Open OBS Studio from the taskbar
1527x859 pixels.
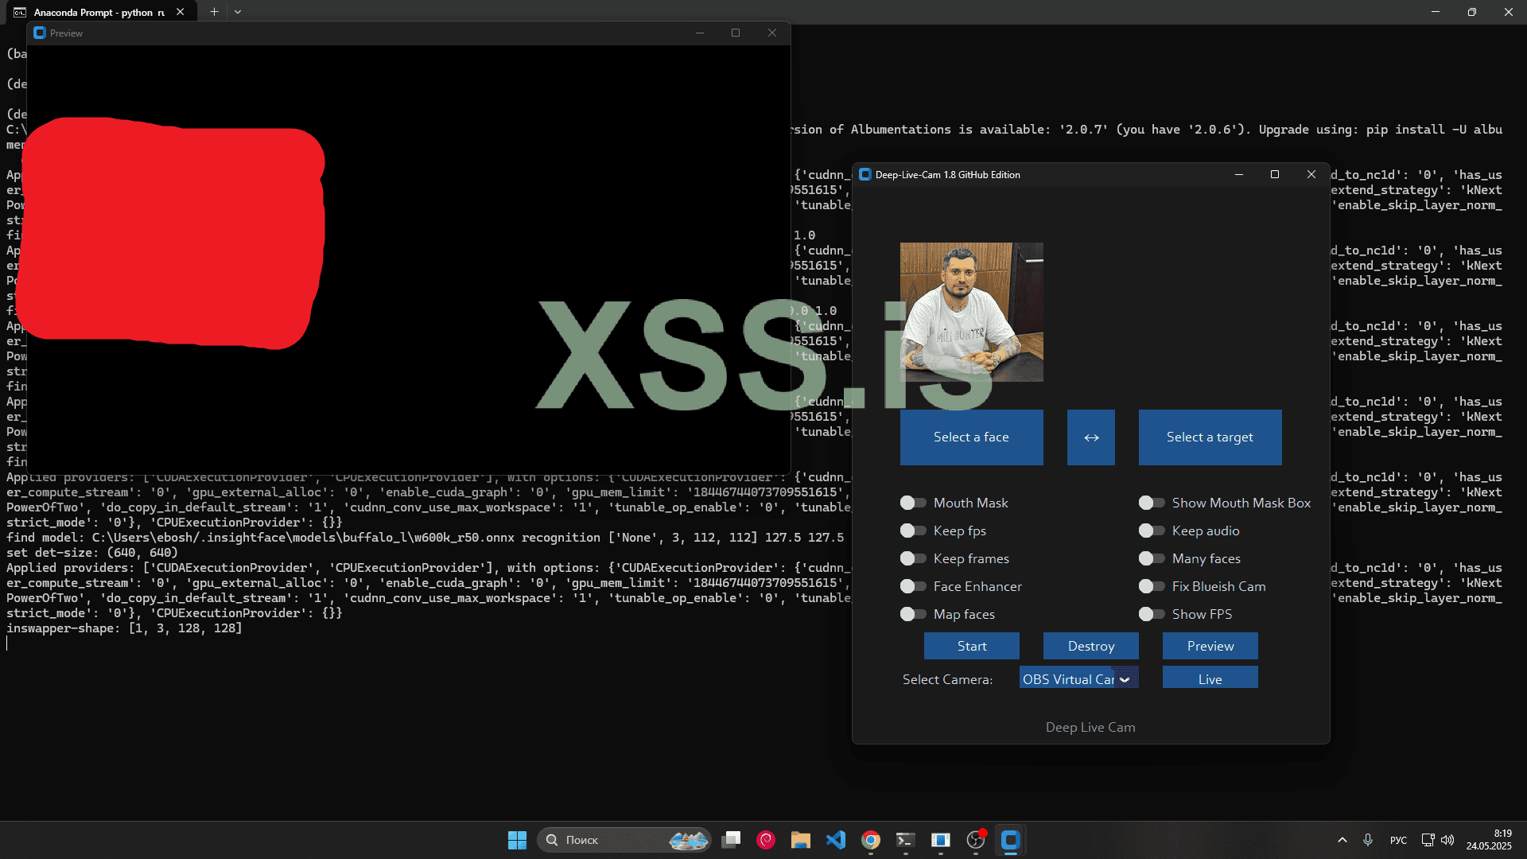coord(976,840)
